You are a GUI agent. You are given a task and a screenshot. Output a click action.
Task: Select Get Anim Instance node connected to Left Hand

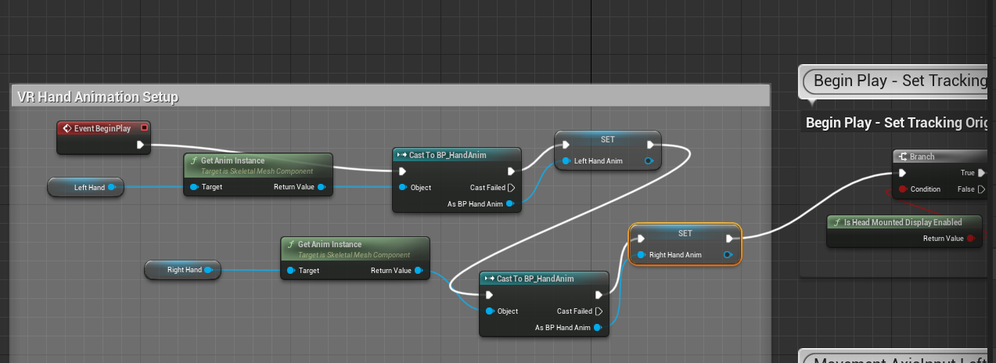tap(258, 174)
